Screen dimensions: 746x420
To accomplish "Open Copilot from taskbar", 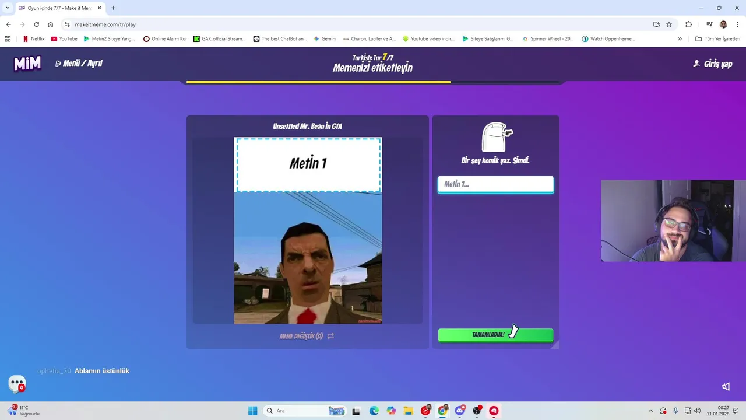I will pyautogui.click(x=391, y=411).
